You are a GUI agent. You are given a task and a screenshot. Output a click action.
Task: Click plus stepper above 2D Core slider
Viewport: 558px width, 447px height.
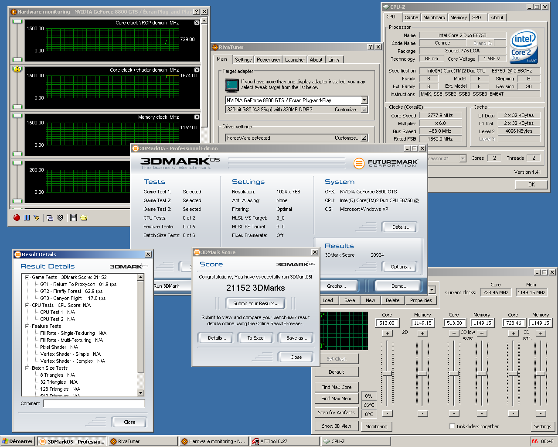(387, 334)
